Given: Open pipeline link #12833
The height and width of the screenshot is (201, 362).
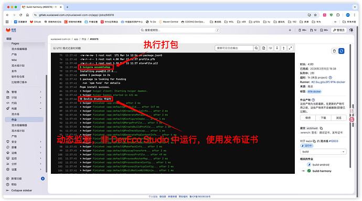Looking at the screenshot, I should click(x=333, y=141).
